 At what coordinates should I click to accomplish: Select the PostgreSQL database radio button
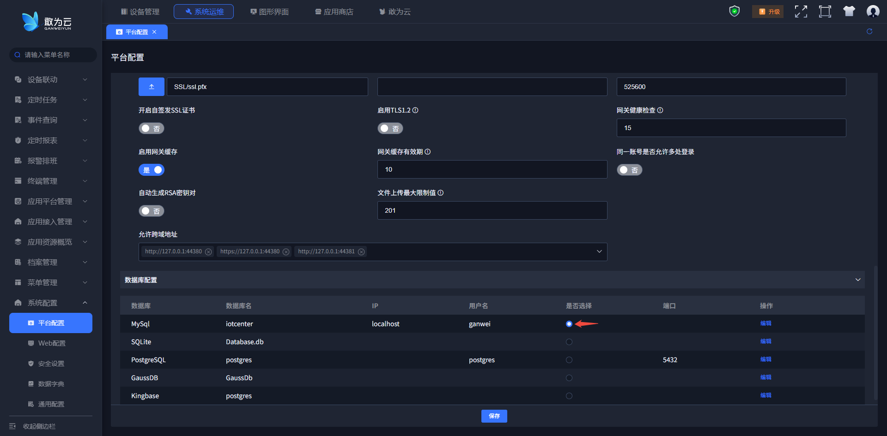click(569, 360)
